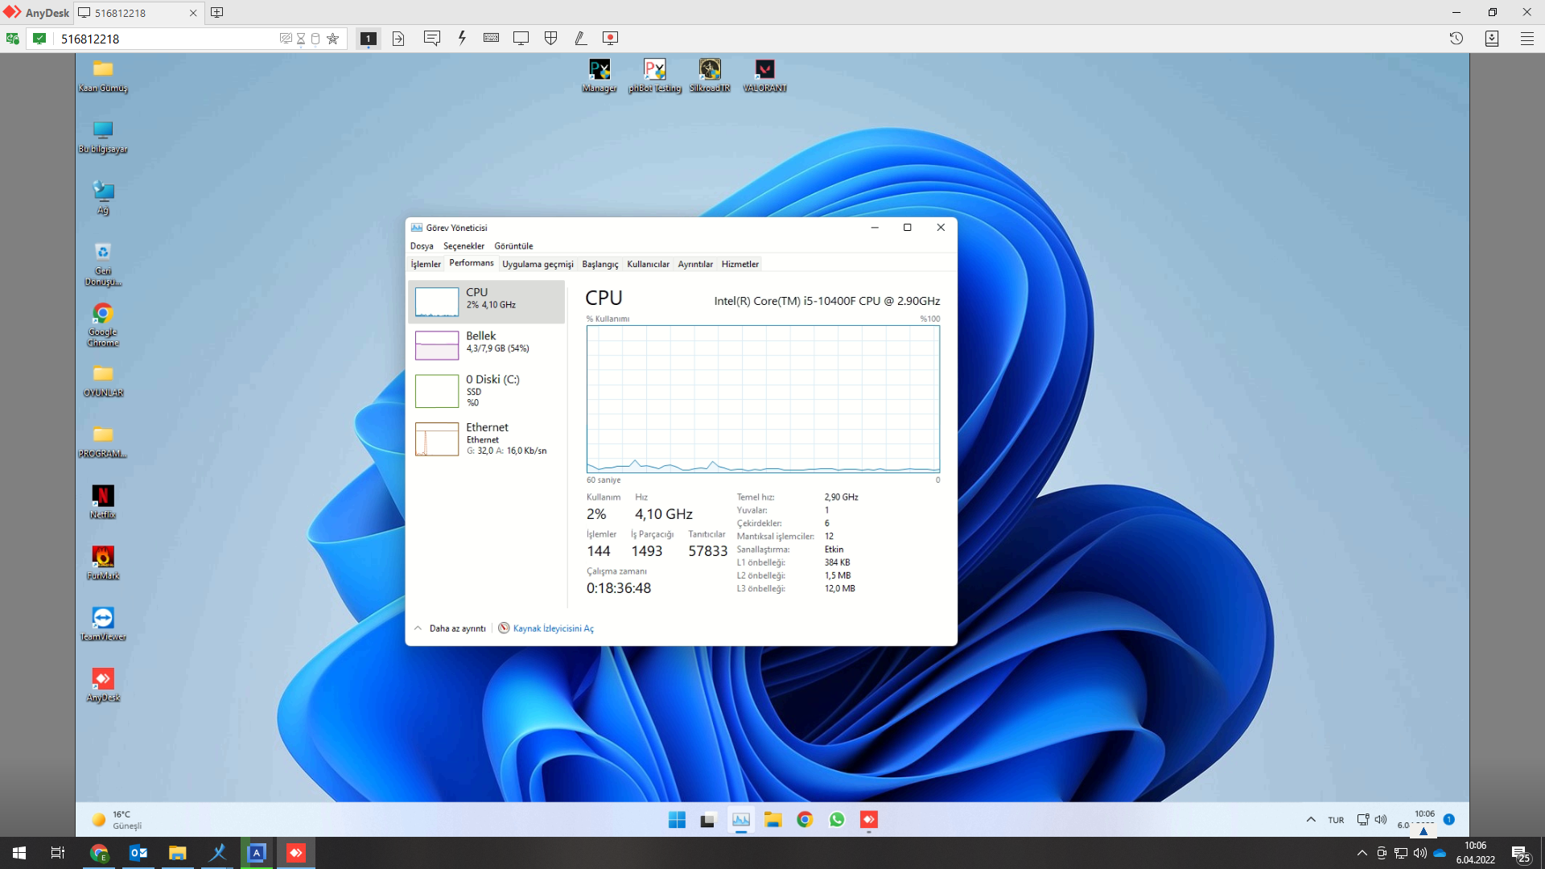Viewport: 1545px width, 869px height.
Task: Switch to the Hizmetler tab
Action: click(740, 264)
